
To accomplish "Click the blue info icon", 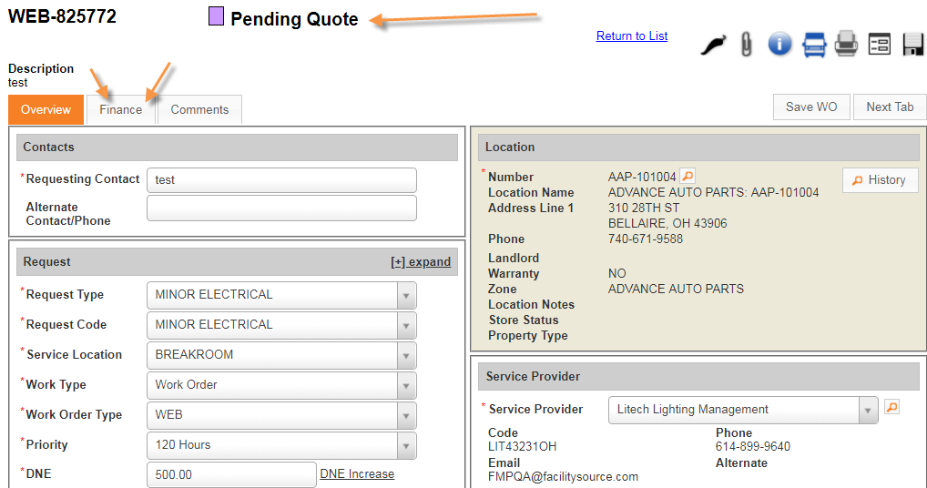I will pyautogui.click(x=779, y=44).
